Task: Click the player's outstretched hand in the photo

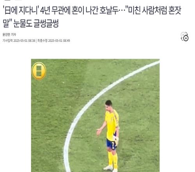Action: [99, 132]
